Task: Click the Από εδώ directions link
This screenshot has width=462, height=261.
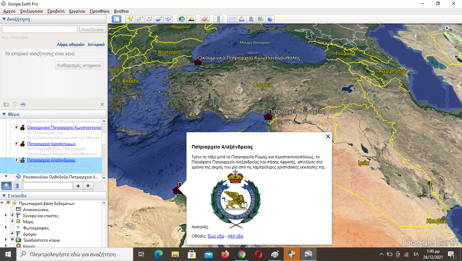Action: coord(235,236)
